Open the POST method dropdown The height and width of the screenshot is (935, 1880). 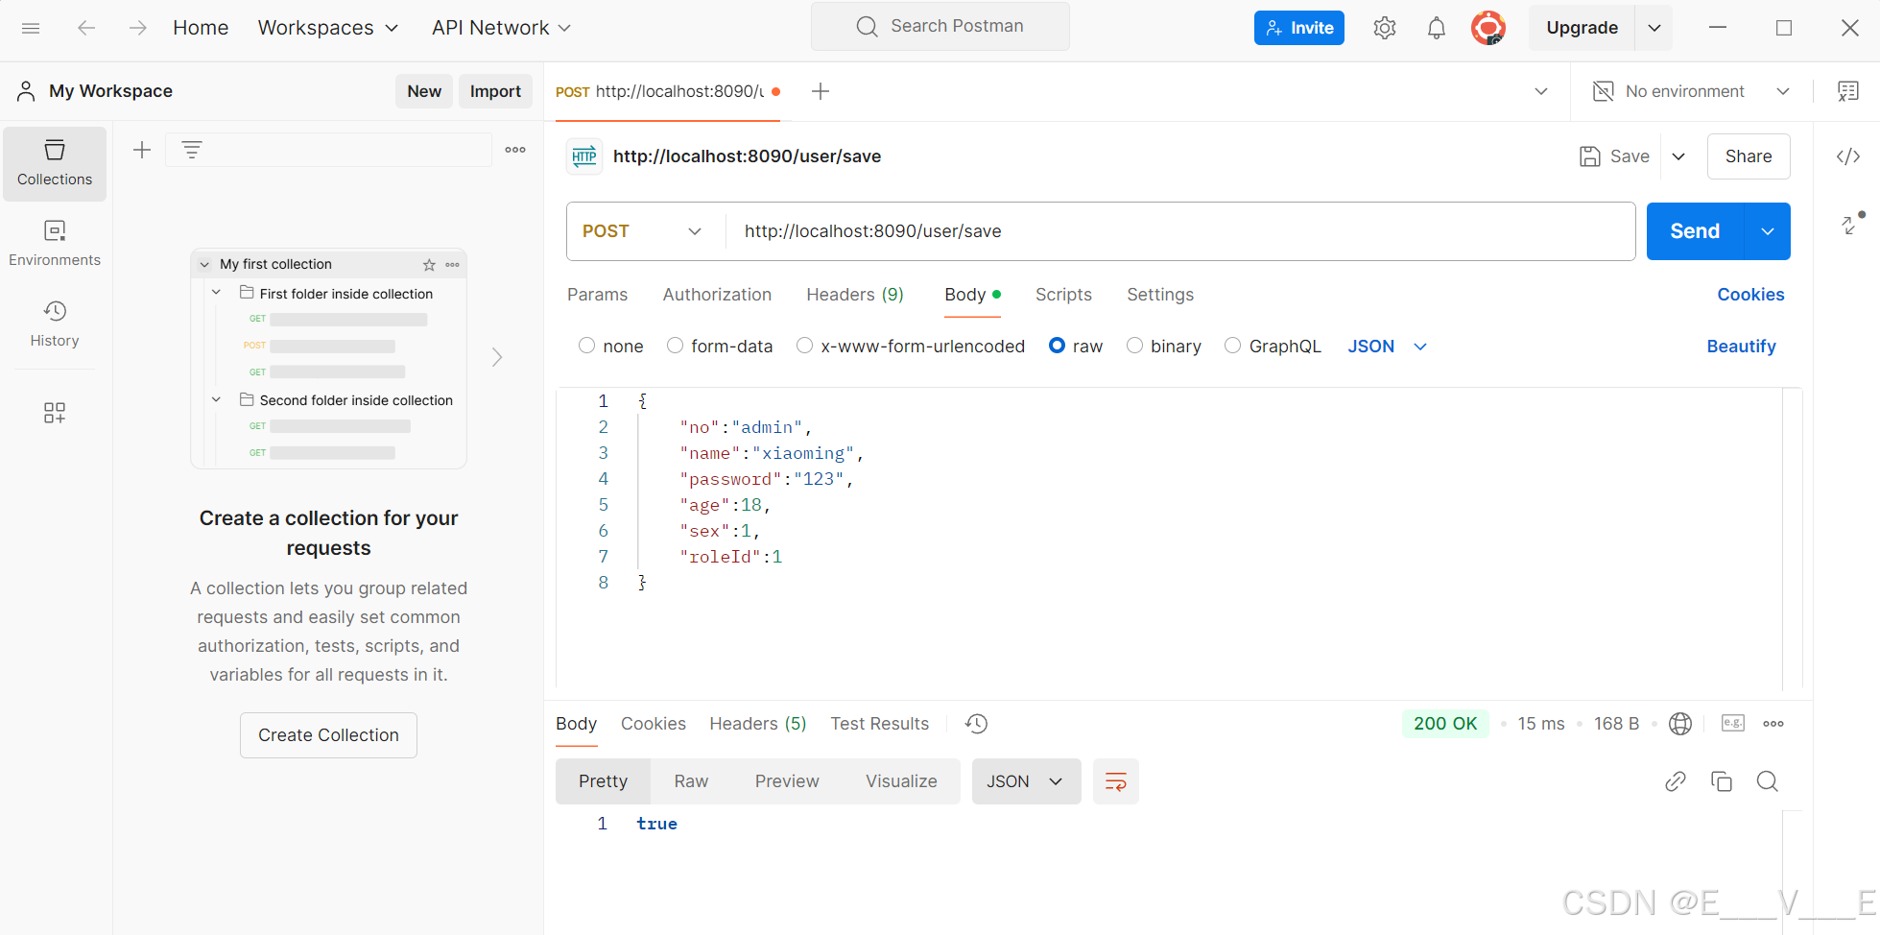(641, 231)
